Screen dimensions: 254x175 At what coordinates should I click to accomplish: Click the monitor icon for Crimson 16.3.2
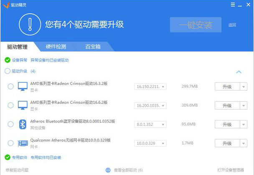click(23, 86)
